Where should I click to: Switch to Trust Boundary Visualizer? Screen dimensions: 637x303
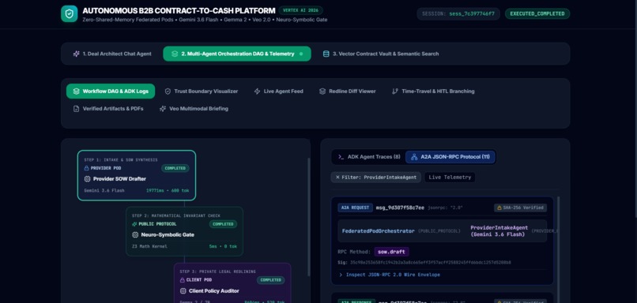click(x=201, y=92)
